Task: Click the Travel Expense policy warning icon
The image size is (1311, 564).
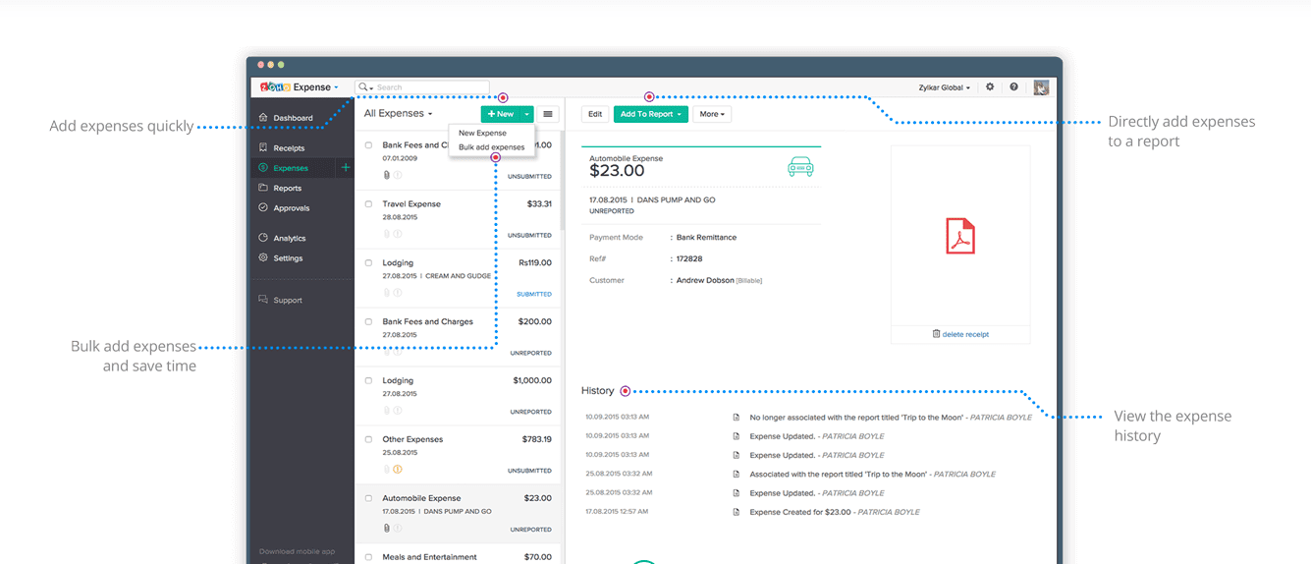Action: (398, 234)
